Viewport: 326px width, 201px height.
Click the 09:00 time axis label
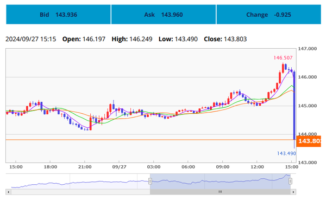[x=222, y=167]
